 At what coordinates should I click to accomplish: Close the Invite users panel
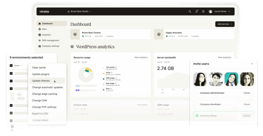pyautogui.click(x=252, y=64)
